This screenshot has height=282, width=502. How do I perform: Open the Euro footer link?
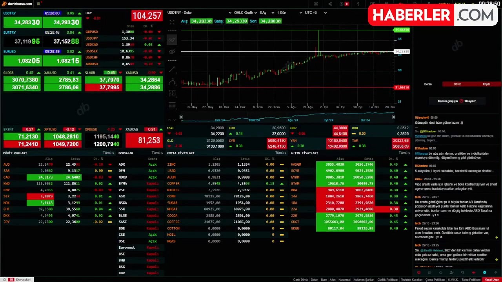coord(324,280)
